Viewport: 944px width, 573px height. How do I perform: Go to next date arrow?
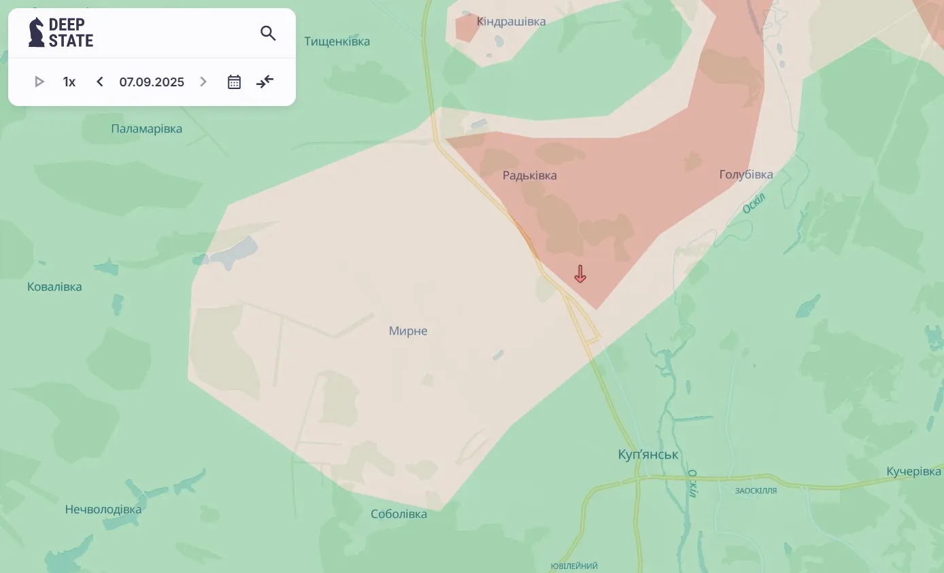[x=203, y=82]
